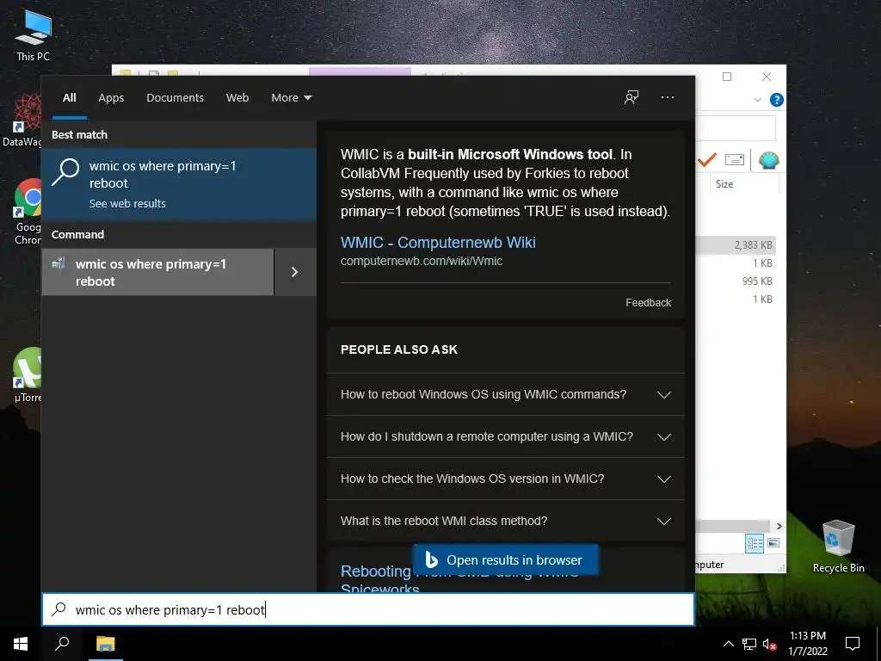Click the right scroll arrow in Explorer
The height and width of the screenshot is (661, 881).
pyautogui.click(x=779, y=526)
